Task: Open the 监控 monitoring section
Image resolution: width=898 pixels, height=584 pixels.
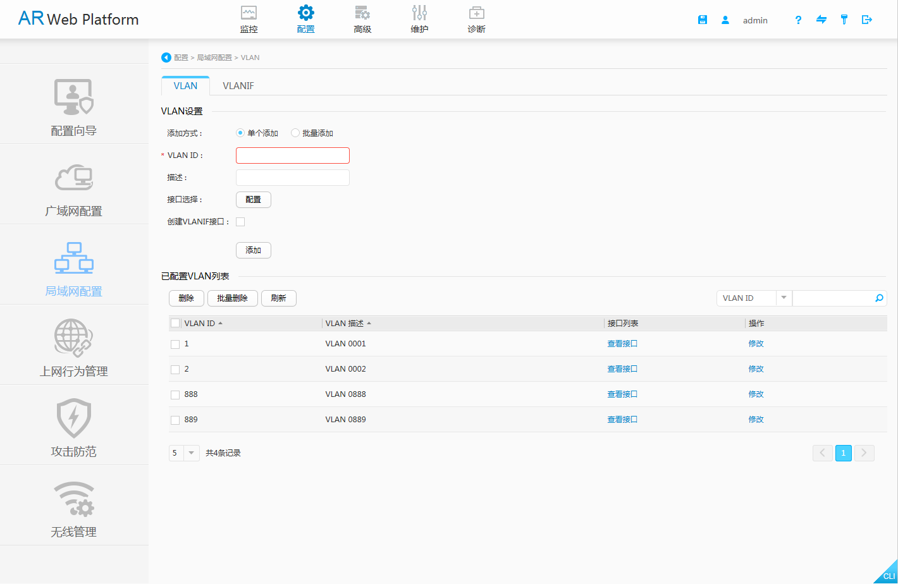Action: 249,20
